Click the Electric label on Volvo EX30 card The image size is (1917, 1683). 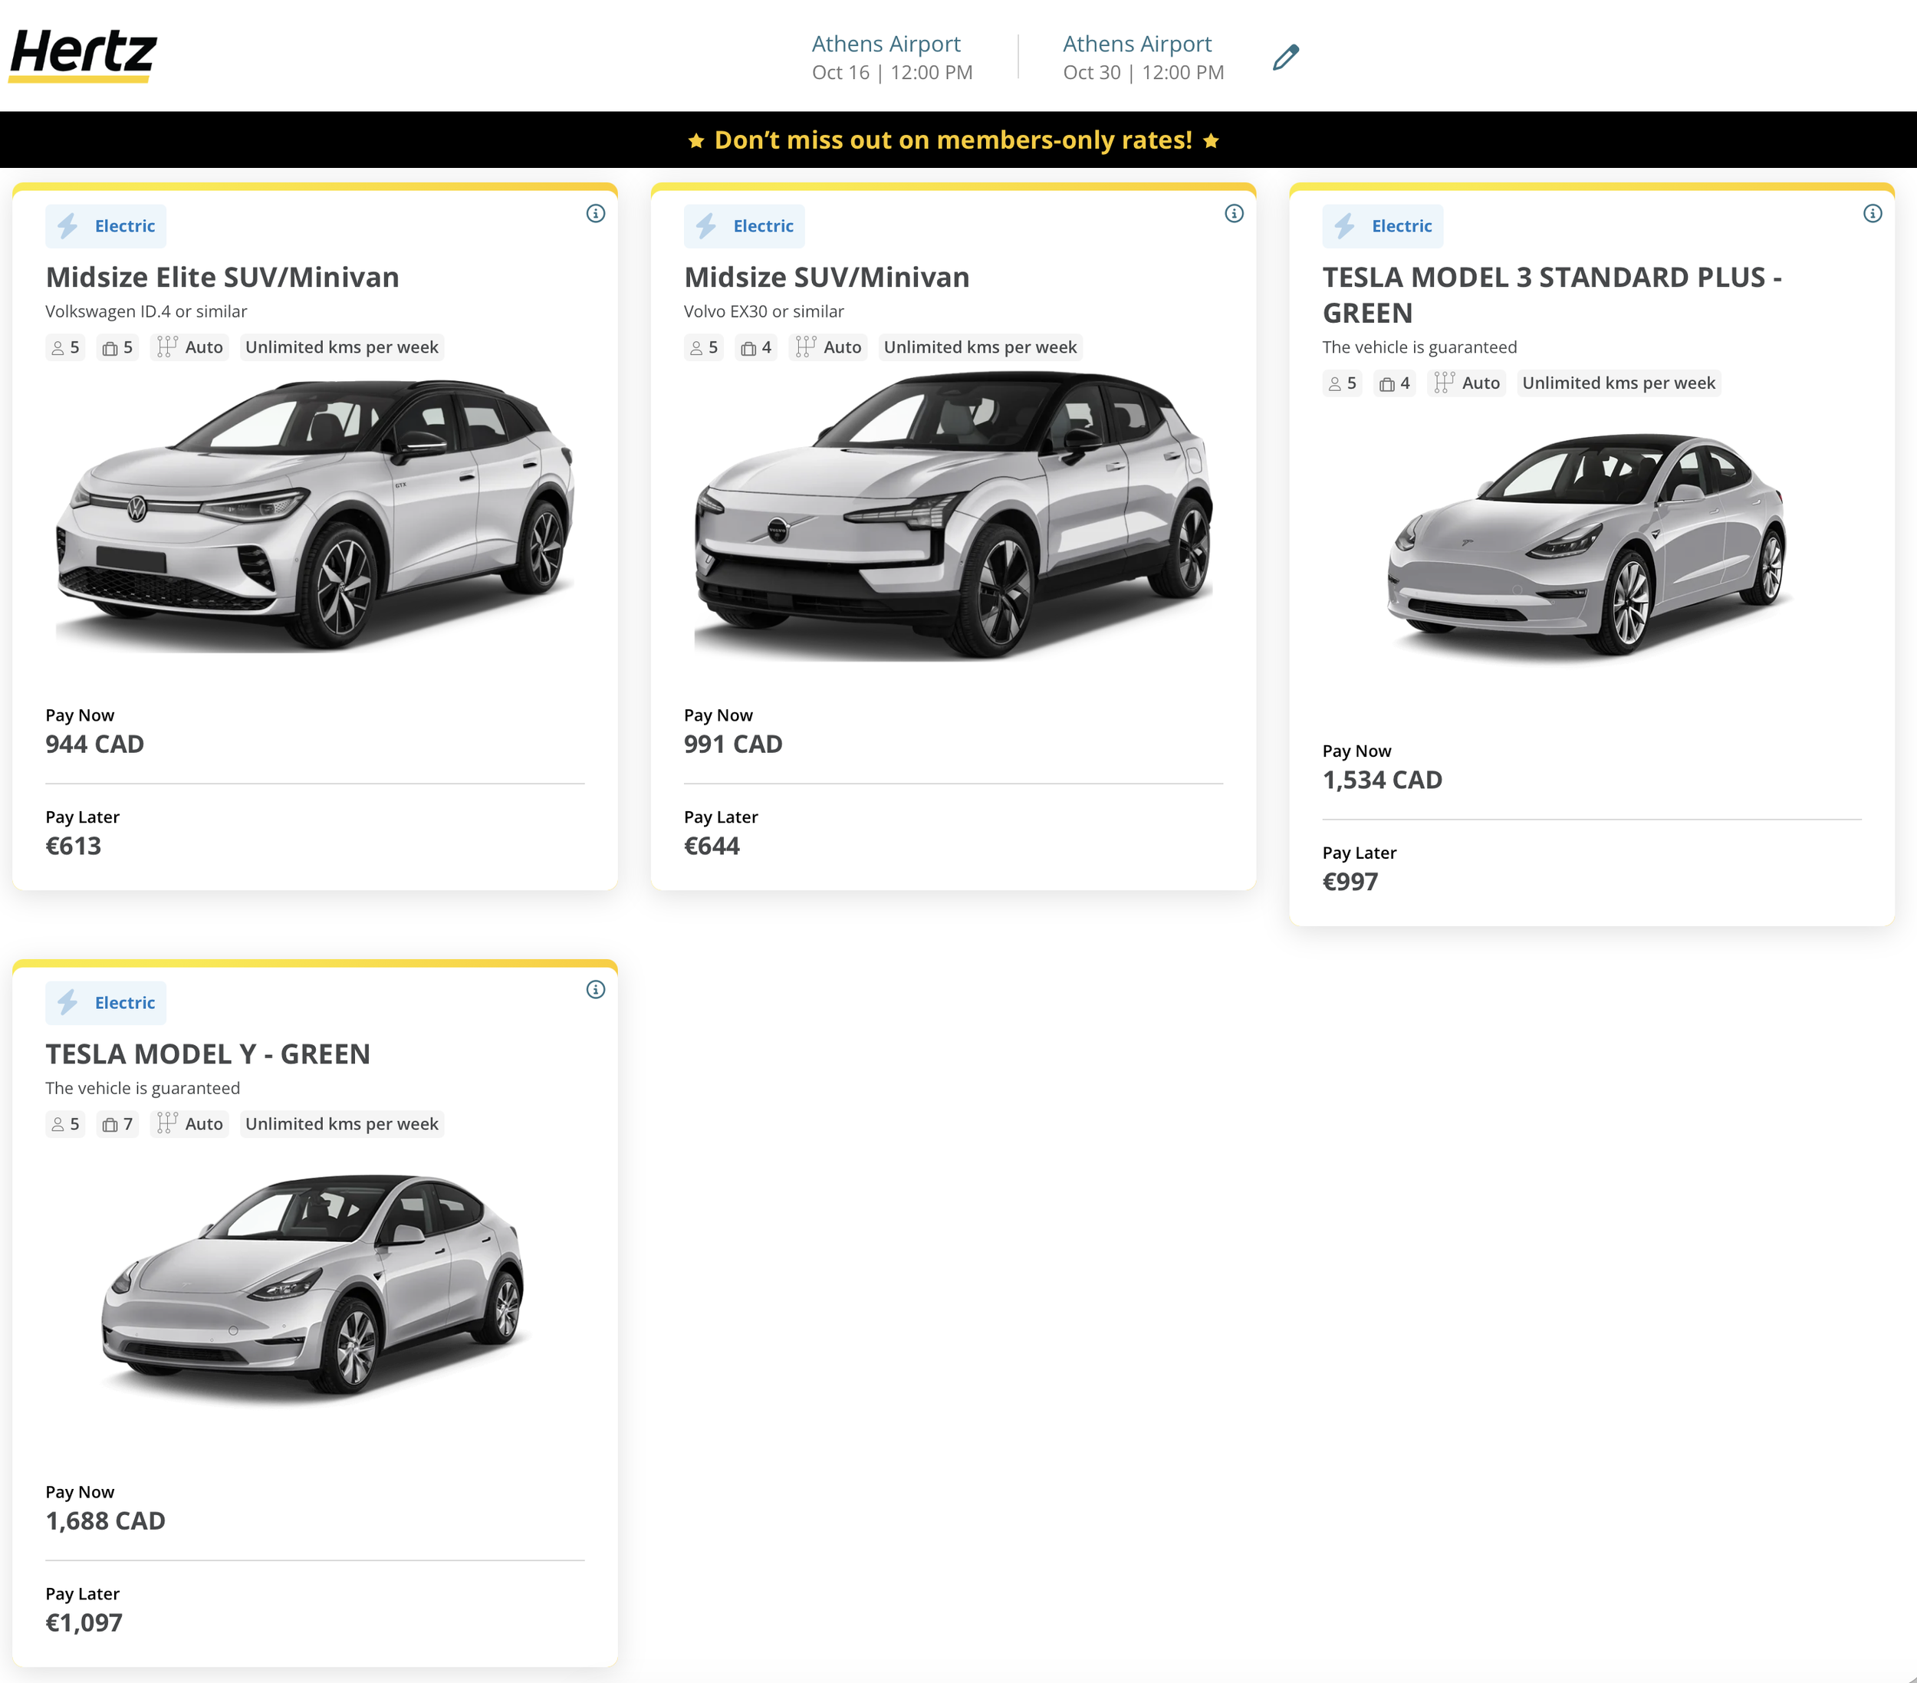pyautogui.click(x=764, y=226)
